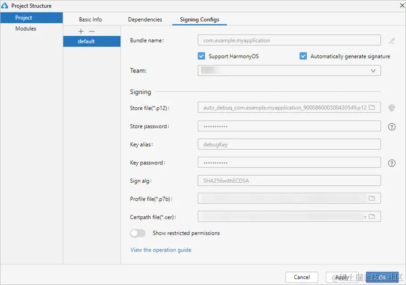406x285 pixels.
Task: Enable Show restricted permissions switch
Action: (x=137, y=233)
